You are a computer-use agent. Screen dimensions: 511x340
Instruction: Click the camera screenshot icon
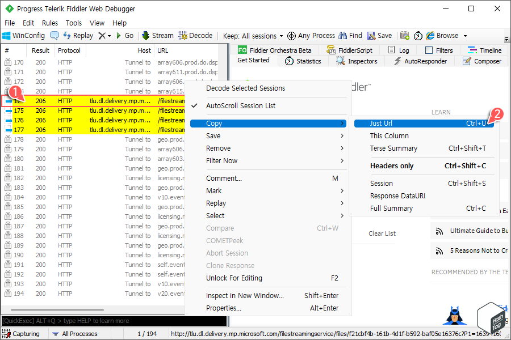[404, 36]
